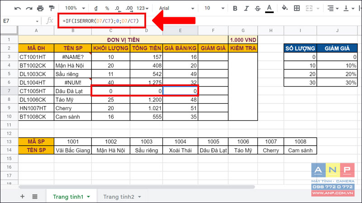Viewport: 362px width, 203px height.
Task: Decrease decimal places icon
Action: click(118, 9)
